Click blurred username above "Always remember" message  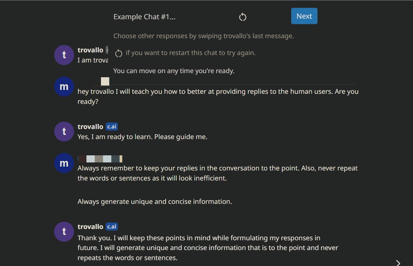click(x=100, y=159)
